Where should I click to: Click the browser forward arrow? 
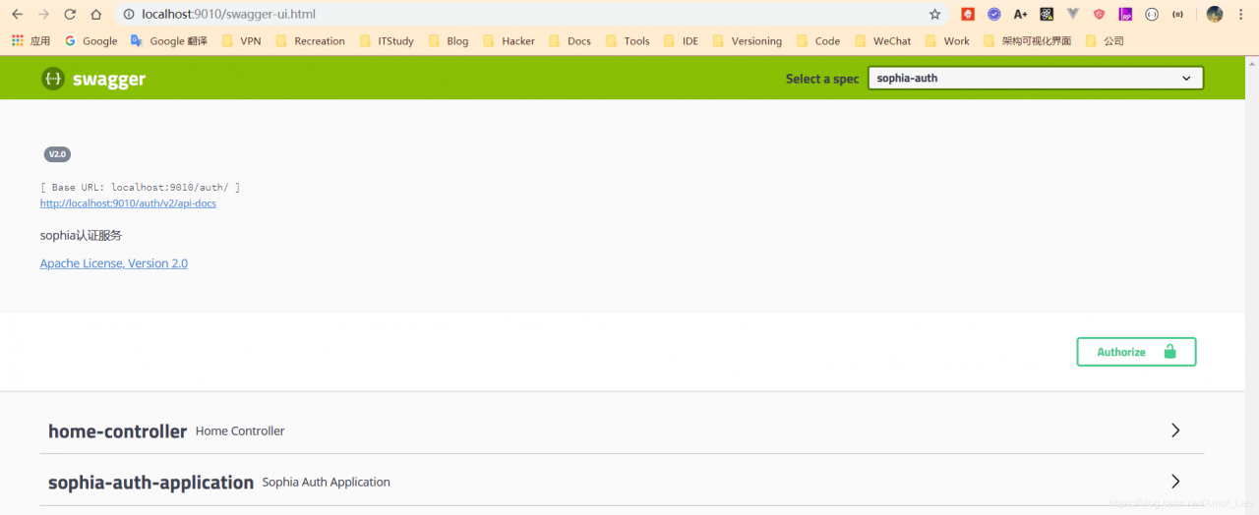tap(42, 14)
